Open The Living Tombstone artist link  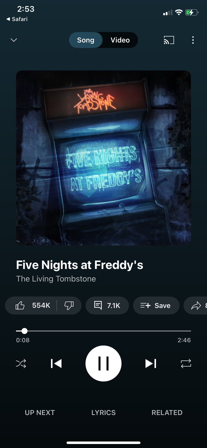click(x=56, y=279)
